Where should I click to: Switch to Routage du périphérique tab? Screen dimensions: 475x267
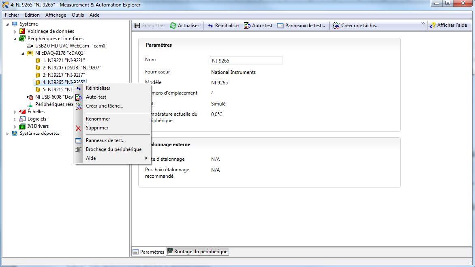coord(197,252)
